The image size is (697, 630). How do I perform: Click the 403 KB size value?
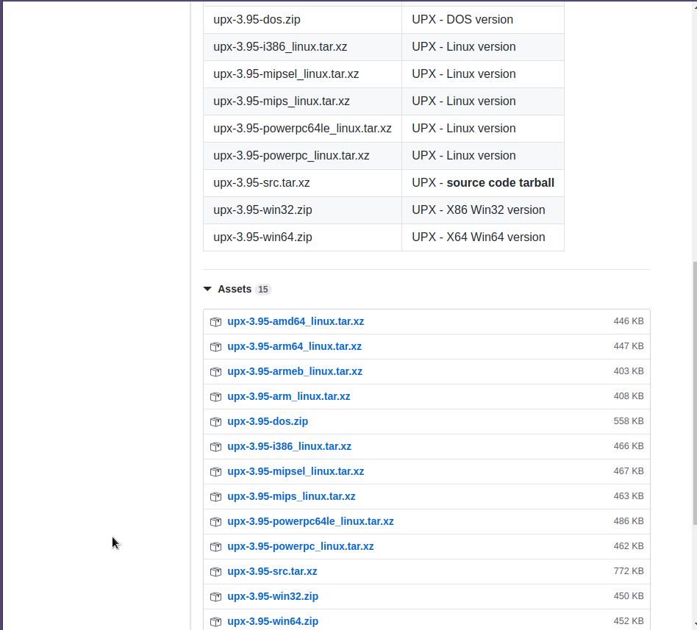point(629,371)
